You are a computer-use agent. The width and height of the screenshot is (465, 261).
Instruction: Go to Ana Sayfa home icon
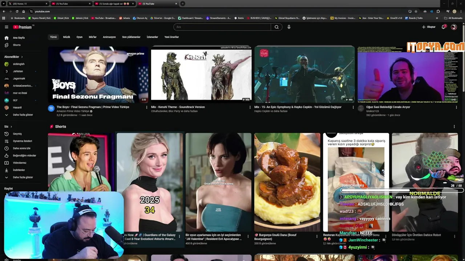click(x=6, y=38)
